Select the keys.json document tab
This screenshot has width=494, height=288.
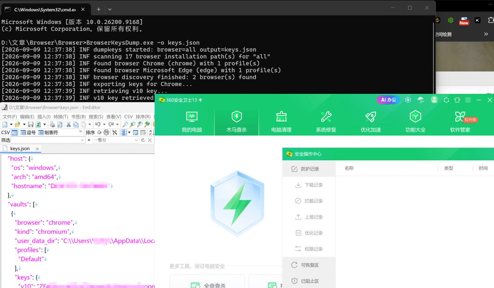point(20,148)
